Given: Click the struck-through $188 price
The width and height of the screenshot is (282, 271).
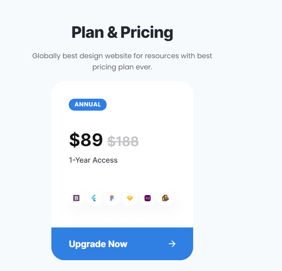Looking at the screenshot, I should point(123,141).
